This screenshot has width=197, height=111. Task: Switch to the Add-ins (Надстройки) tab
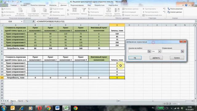tap(113, 5)
